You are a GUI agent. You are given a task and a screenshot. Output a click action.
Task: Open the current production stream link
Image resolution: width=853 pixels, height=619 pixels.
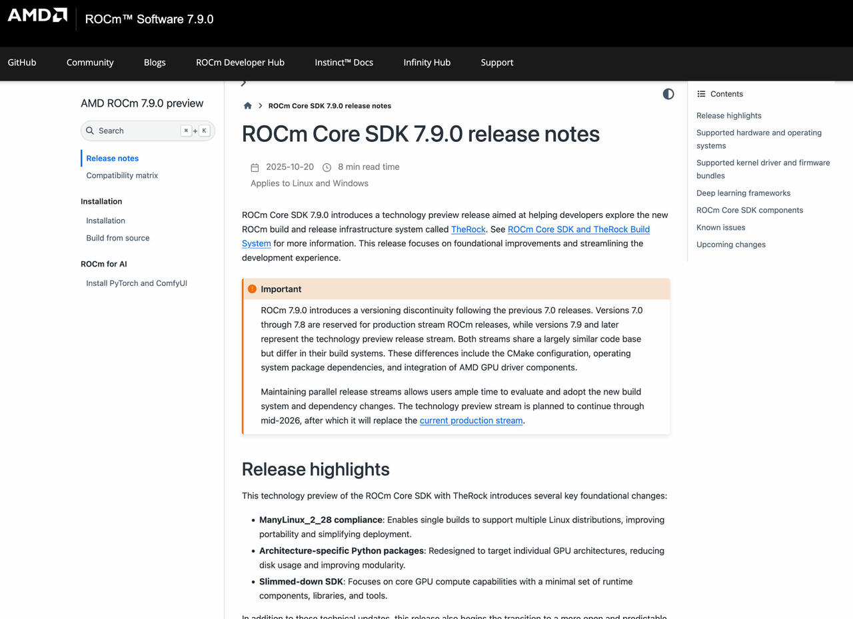coord(470,420)
